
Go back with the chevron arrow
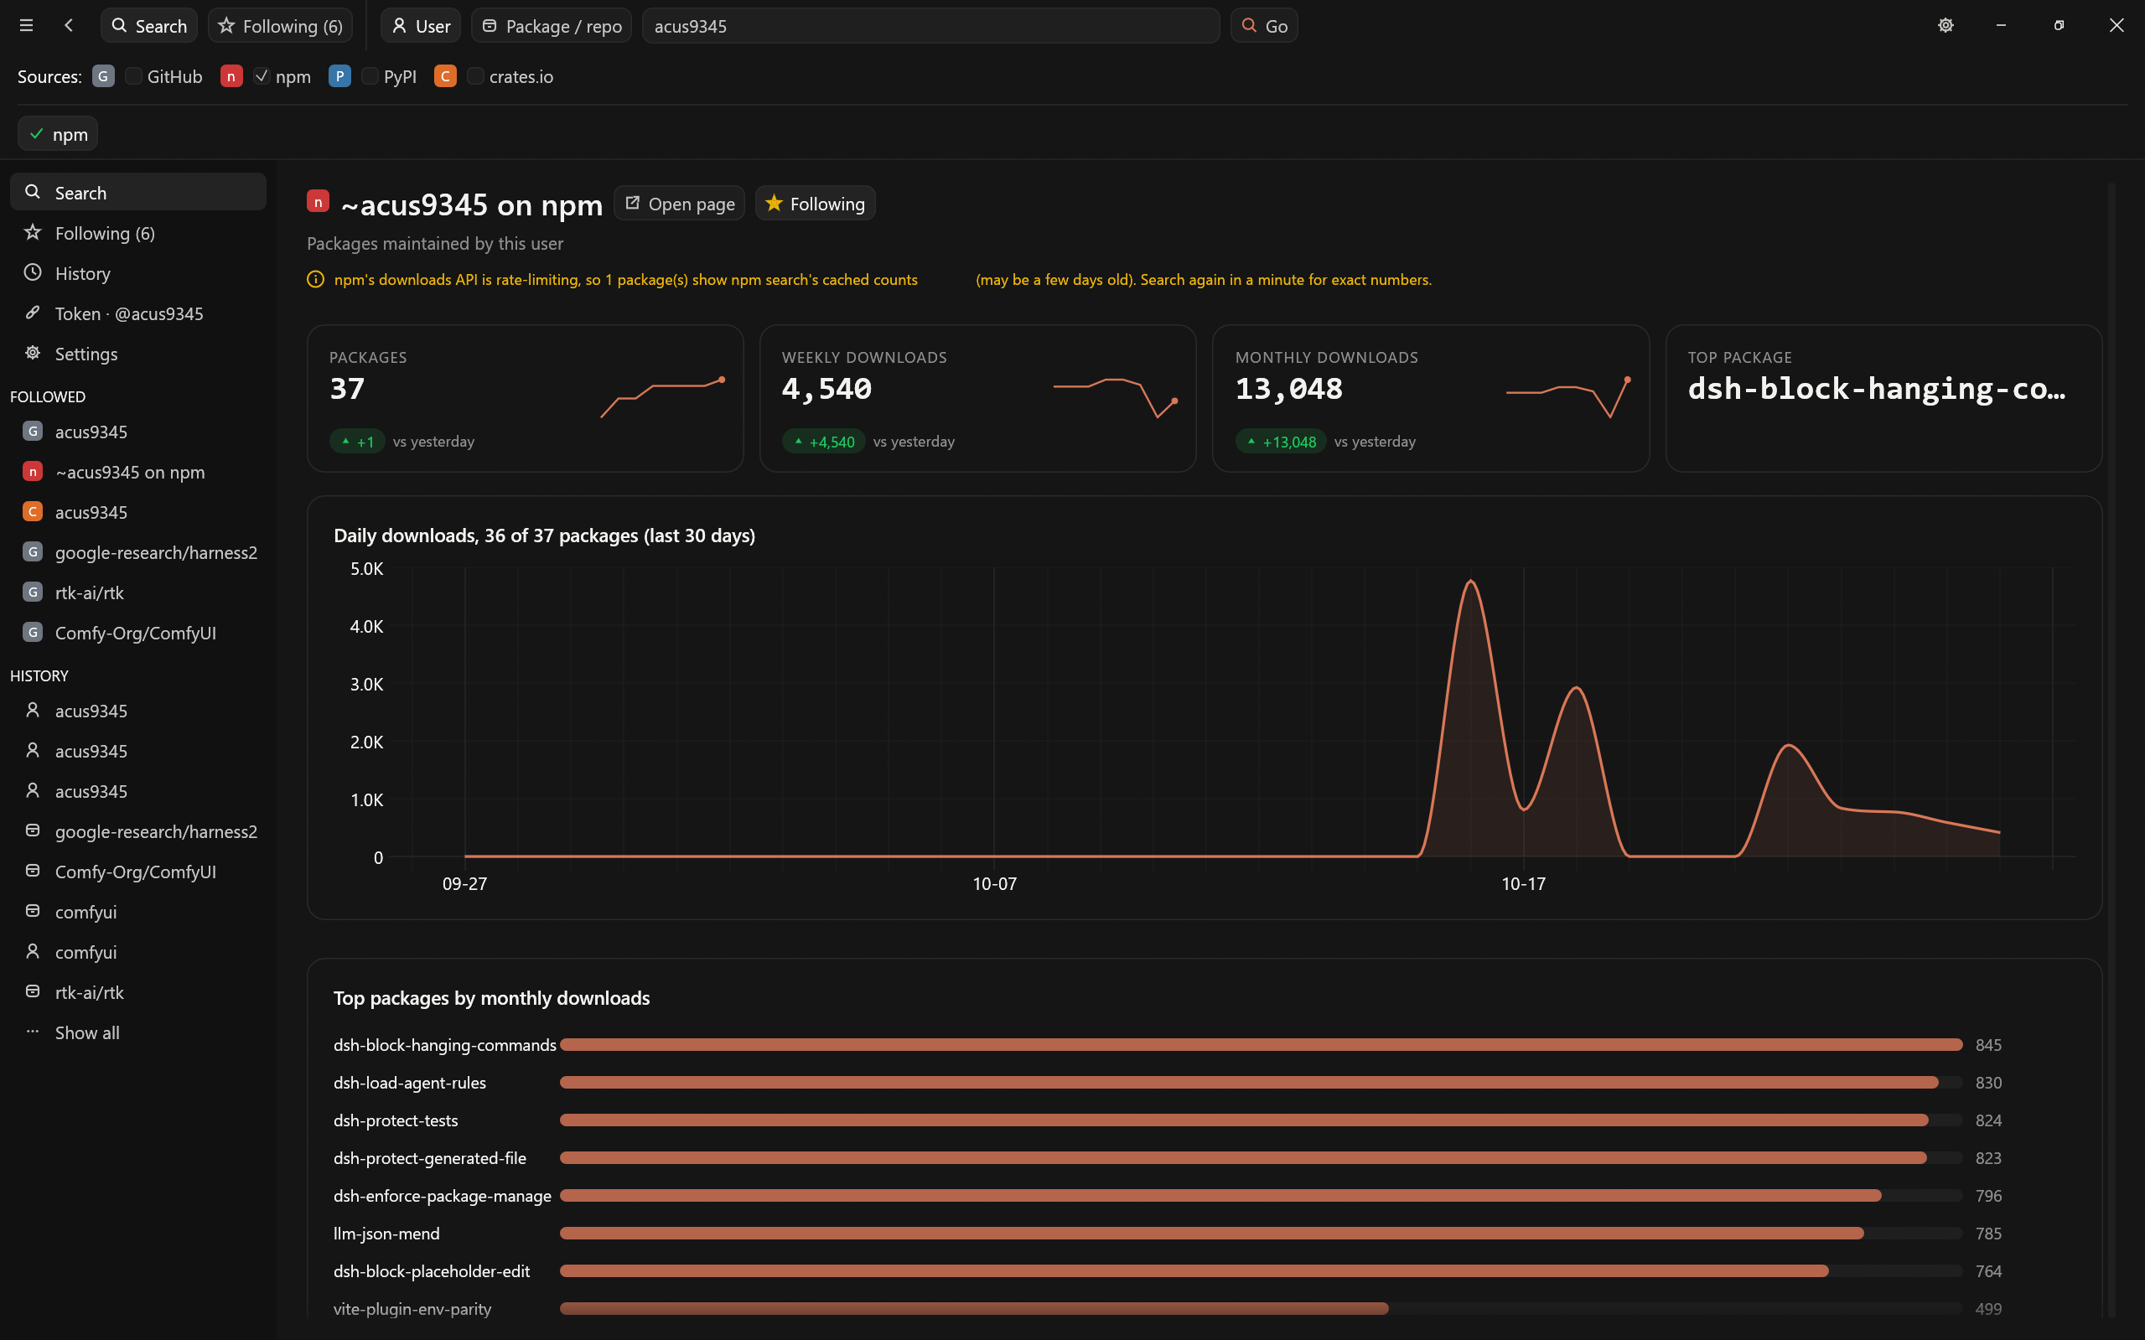tap(69, 26)
